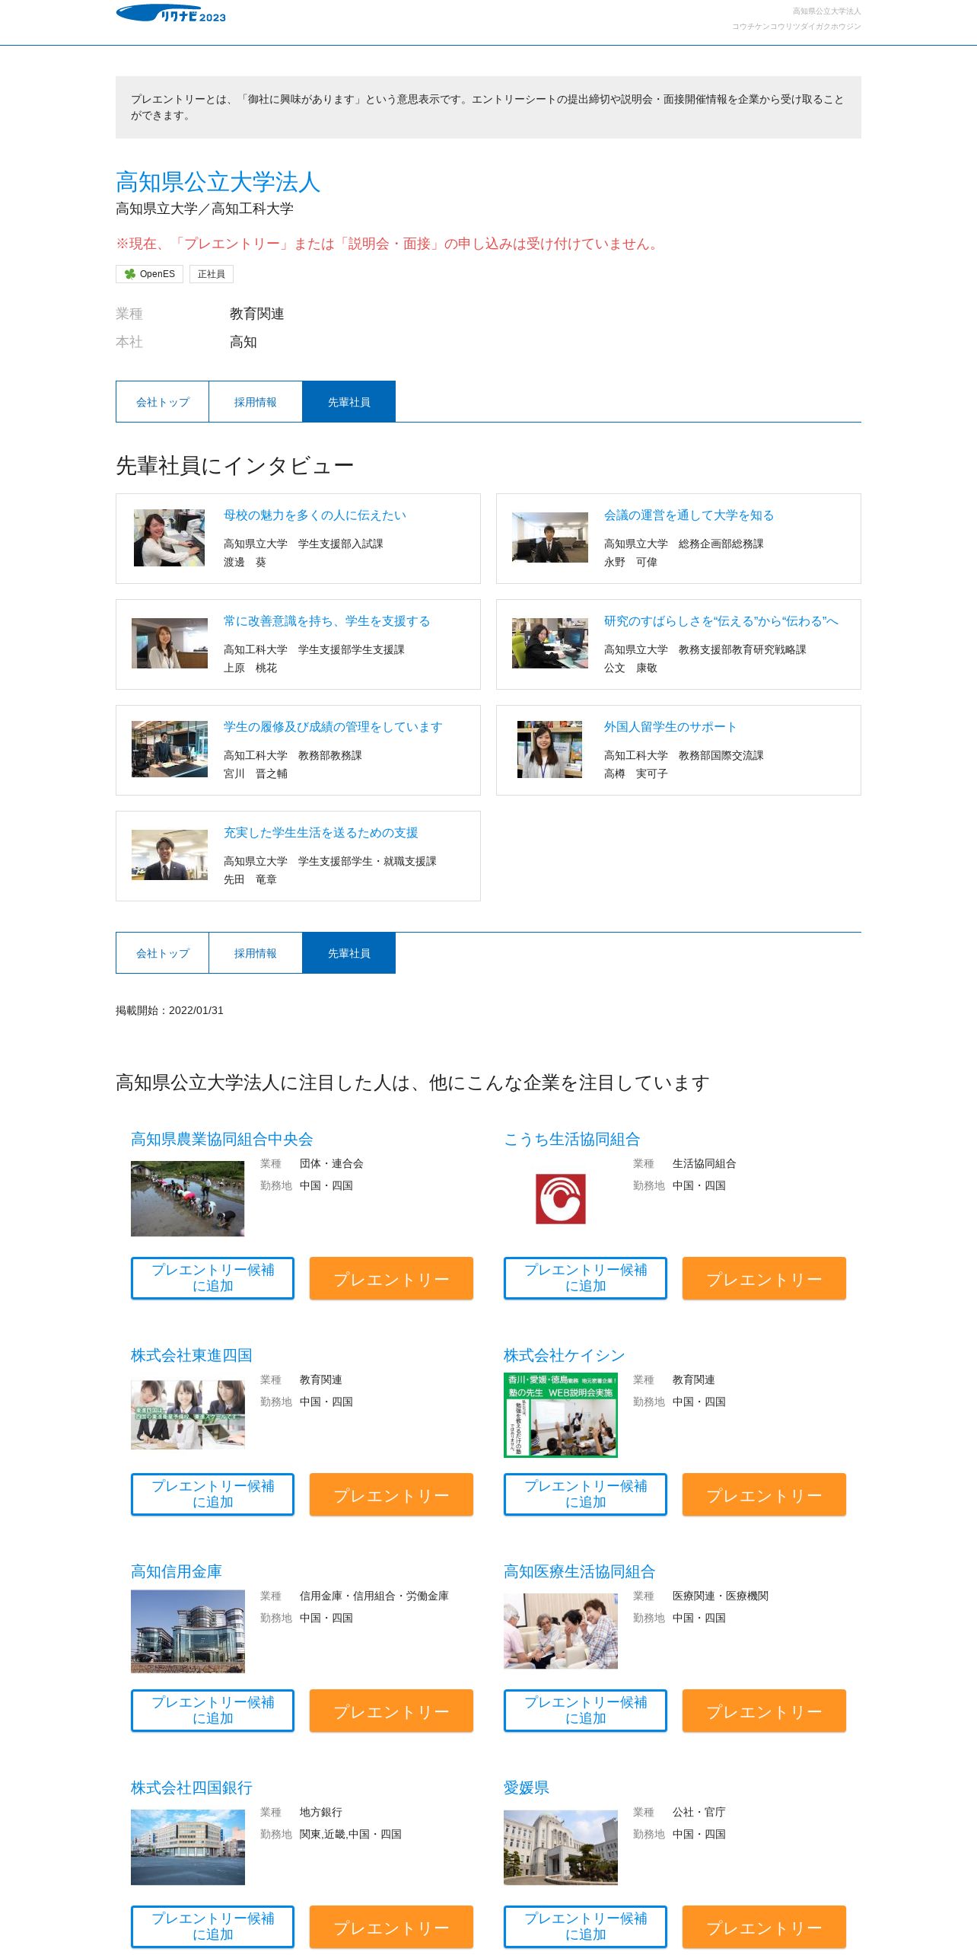The image size is (977, 1955).
Task: Open 株式会社東進四国 company link
Action: point(192,1355)
